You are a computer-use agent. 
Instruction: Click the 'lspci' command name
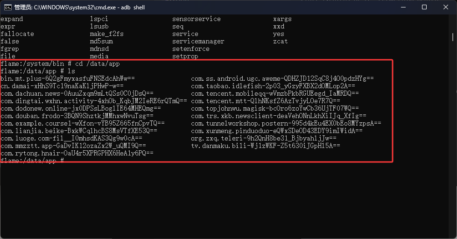point(99,19)
